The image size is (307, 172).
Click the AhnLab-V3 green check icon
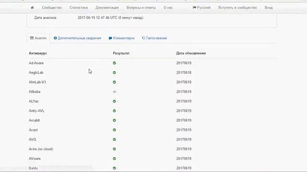(114, 82)
